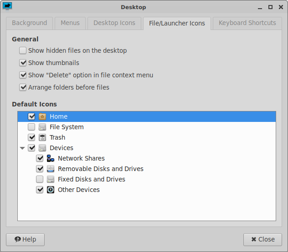Image resolution: width=288 pixels, height=252 pixels.
Task: Click the File System drive icon
Action: point(42,127)
